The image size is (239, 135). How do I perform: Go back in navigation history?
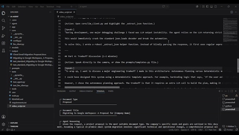click(x=71, y=6)
